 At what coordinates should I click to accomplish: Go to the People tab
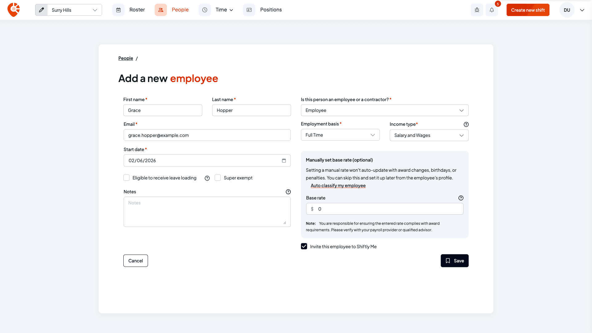(x=180, y=10)
